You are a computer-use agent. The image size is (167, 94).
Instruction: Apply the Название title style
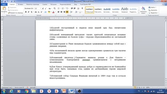coord(124,10)
